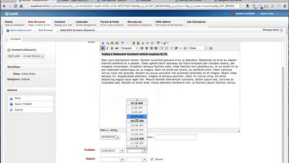Open the Home main menu tab

[x=14, y=23]
